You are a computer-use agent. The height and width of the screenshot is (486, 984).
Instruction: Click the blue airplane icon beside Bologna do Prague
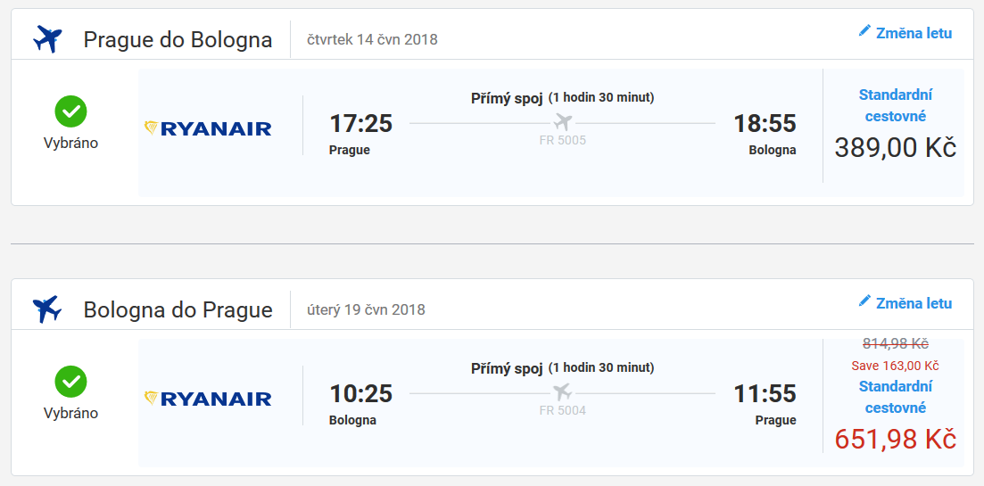[x=47, y=309]
